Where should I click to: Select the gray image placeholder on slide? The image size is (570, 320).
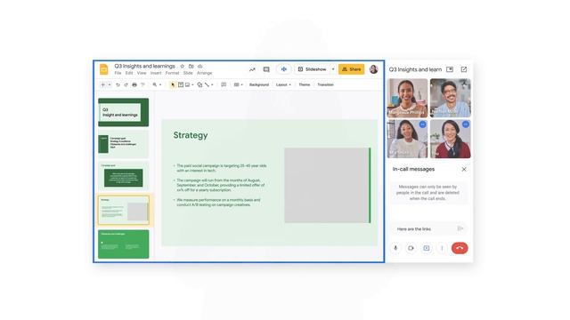pyautogui.click(x=327, y=185)
